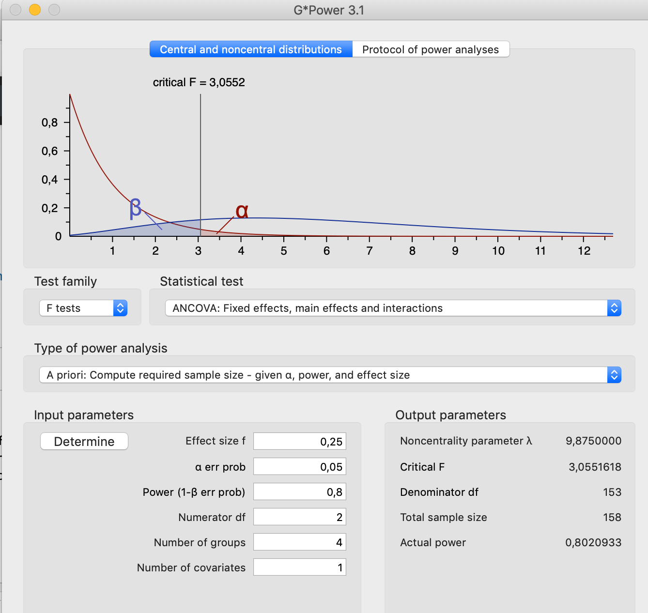Click the critical F line on the chart
The height and width of the screenshot is (613, 648).
pos(200,165)
